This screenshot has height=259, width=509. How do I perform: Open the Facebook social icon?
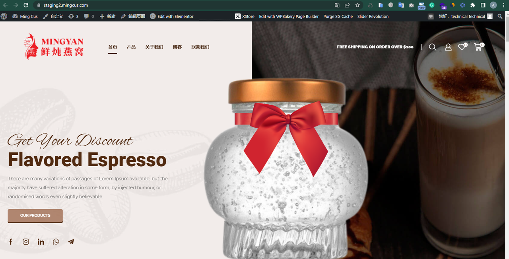coord(11,241)
